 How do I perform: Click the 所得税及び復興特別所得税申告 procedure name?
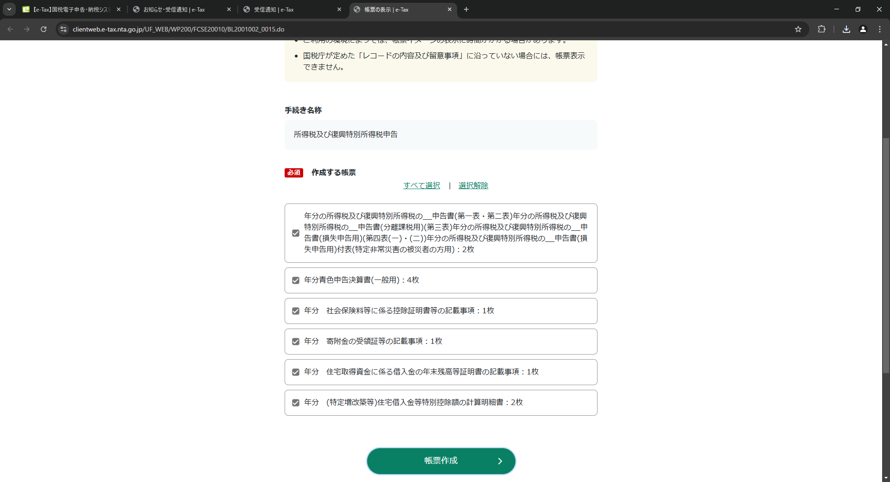[x=345, y=134]
